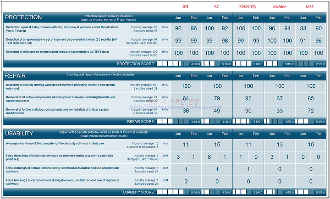Viewport: 330px width, 199px height.
Task: Click McAfee's further malicious components value 33
Action: pos(280,111)
